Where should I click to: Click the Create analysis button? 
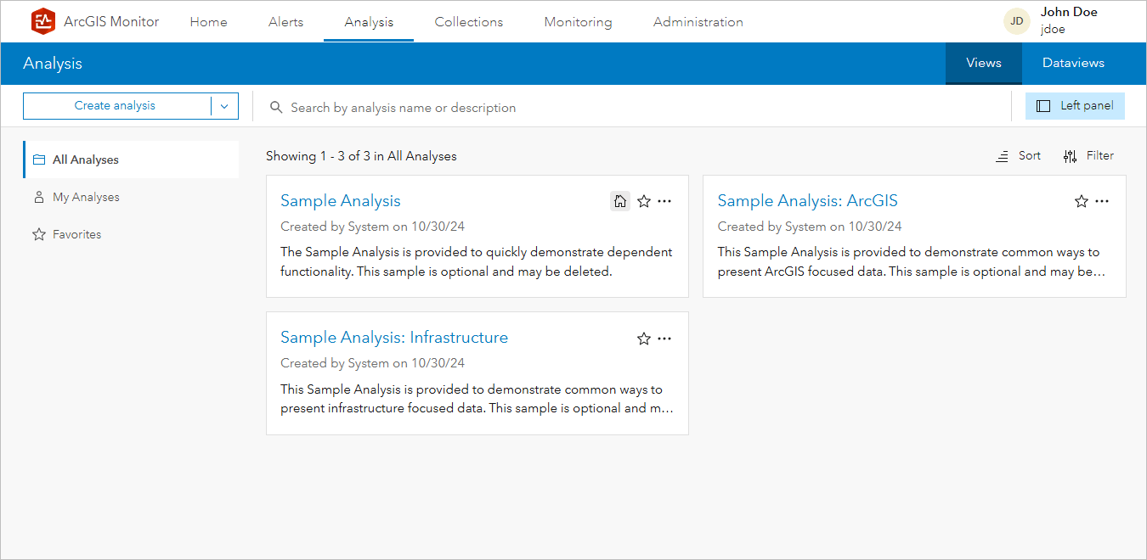[x=116, y=105]
